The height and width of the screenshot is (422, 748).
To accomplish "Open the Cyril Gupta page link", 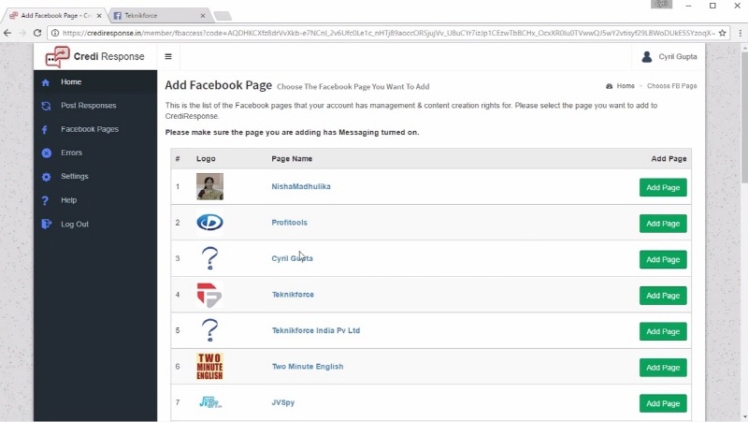I will click(292, 258).
